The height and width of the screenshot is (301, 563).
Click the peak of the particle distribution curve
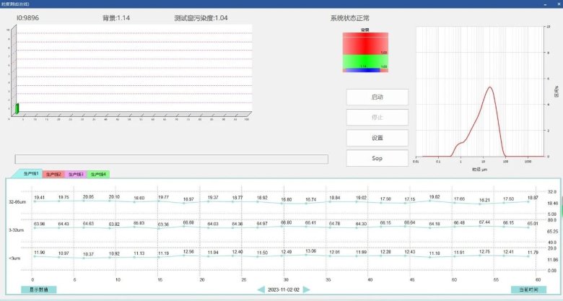(x=490, y=87)
